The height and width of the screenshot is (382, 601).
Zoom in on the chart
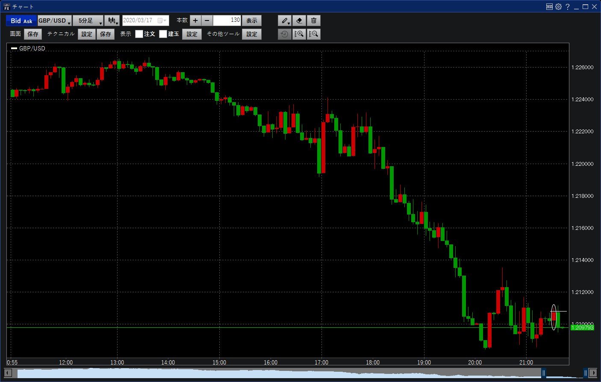pos(299,34)
